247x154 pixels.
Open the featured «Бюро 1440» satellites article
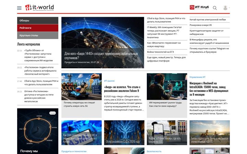103,42
